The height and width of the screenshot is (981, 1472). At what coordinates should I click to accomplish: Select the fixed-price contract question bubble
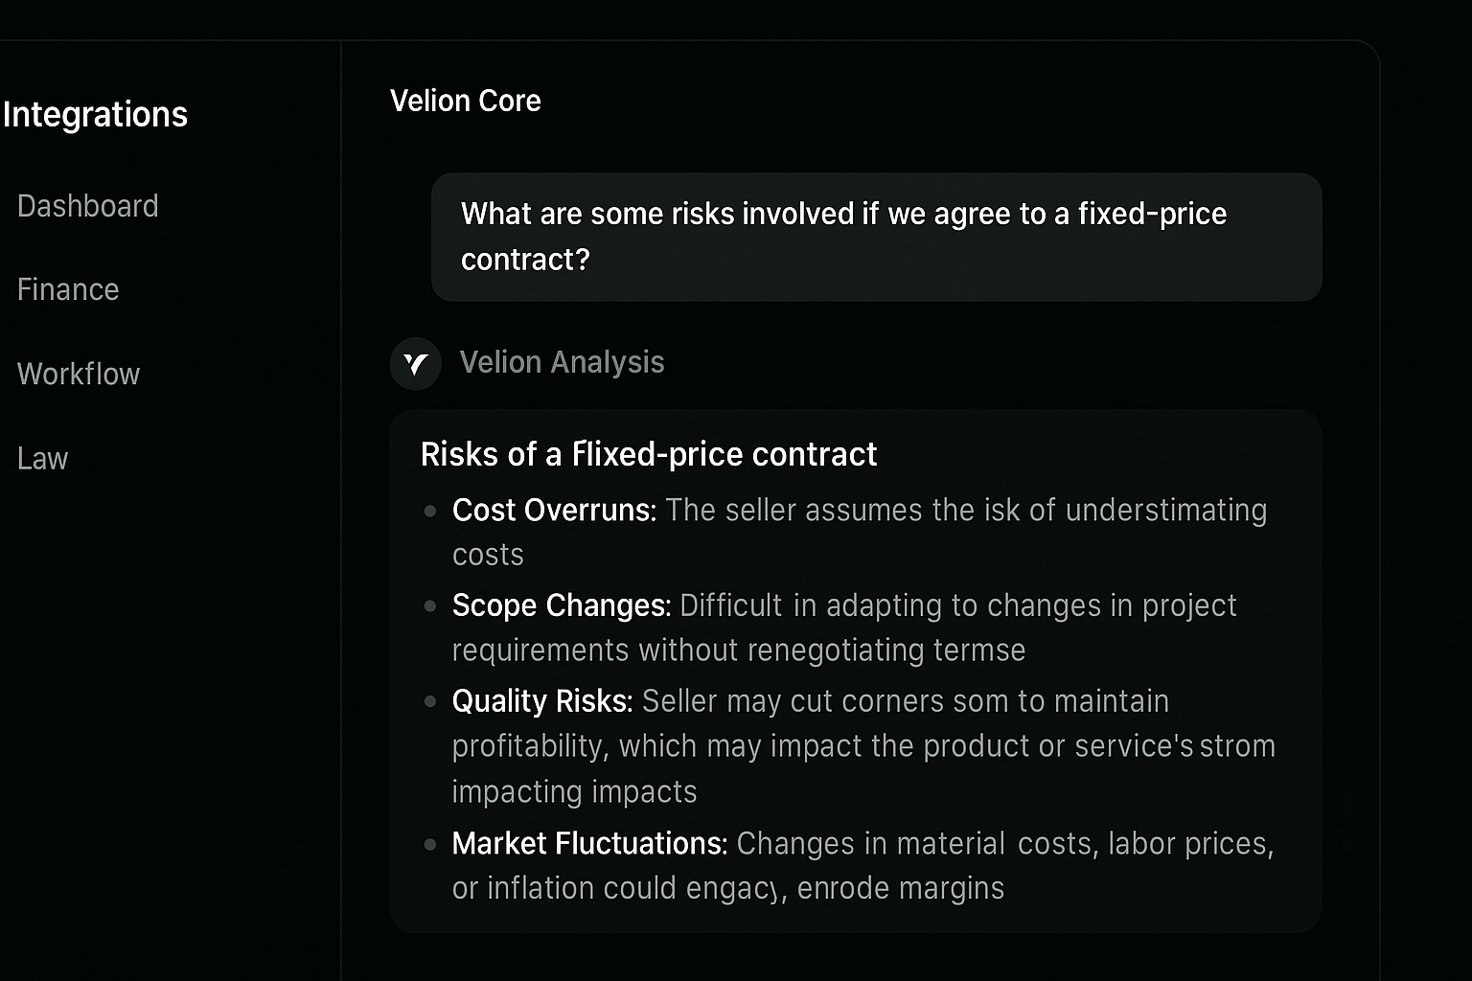[877, 237]
